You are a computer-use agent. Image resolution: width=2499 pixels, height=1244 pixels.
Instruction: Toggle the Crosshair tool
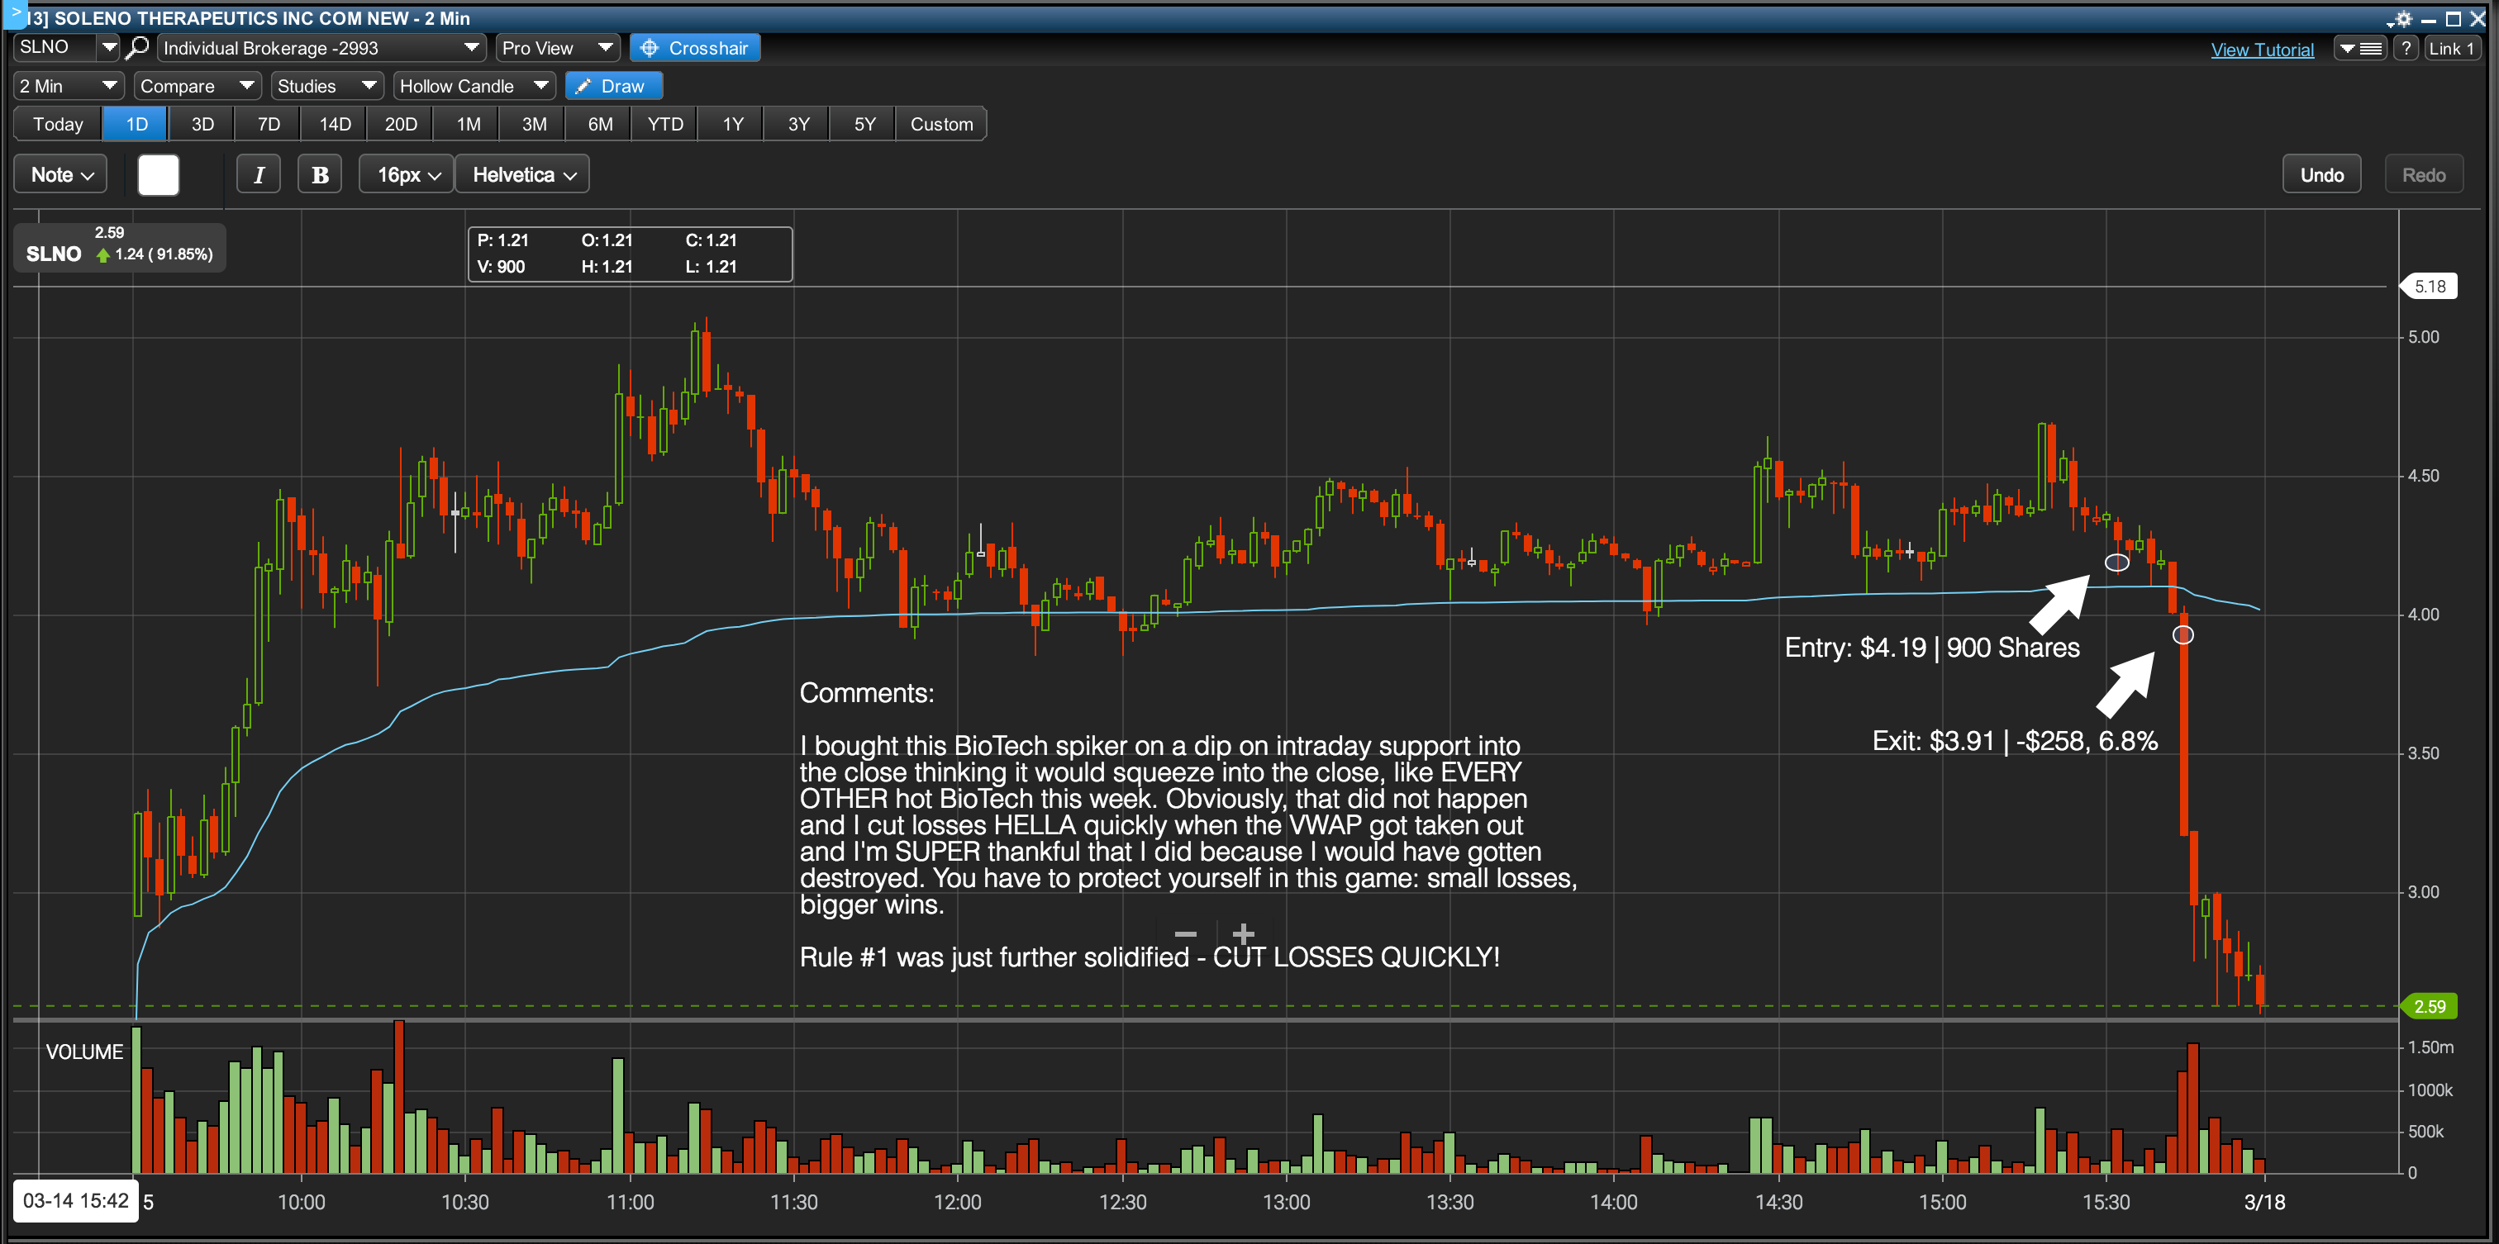[x=695, y=48]
